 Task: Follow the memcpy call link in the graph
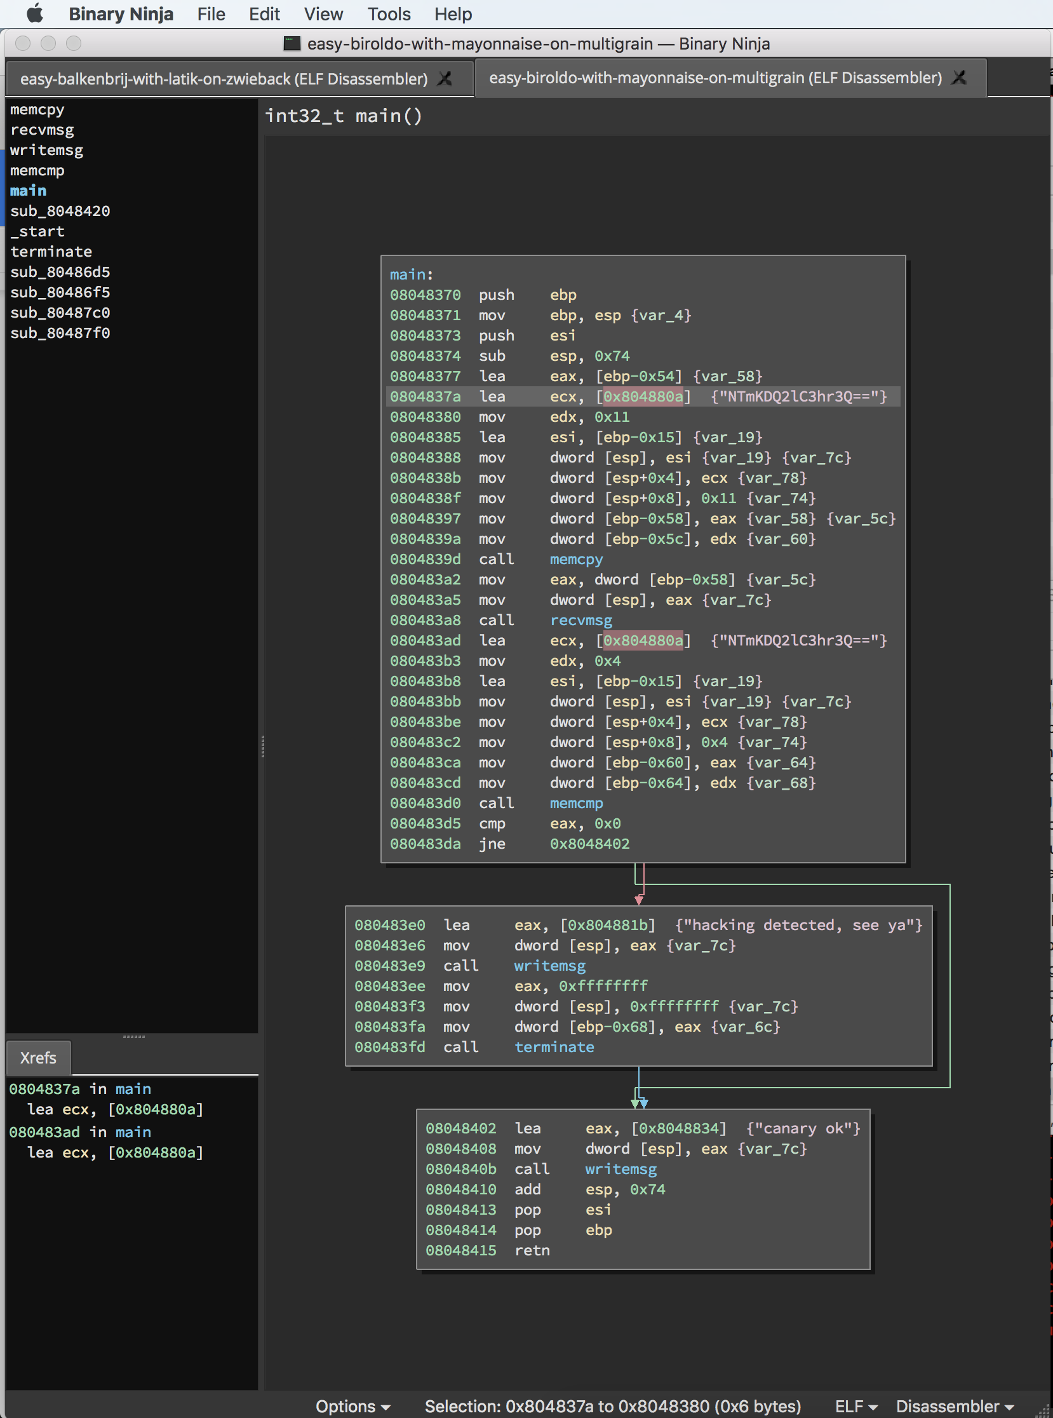point(575,559)
